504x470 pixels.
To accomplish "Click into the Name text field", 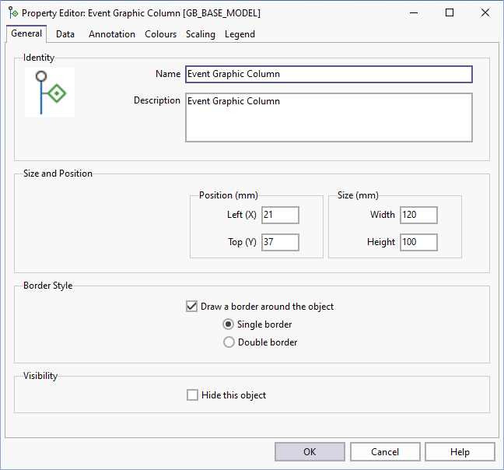I will pos(328,74).
